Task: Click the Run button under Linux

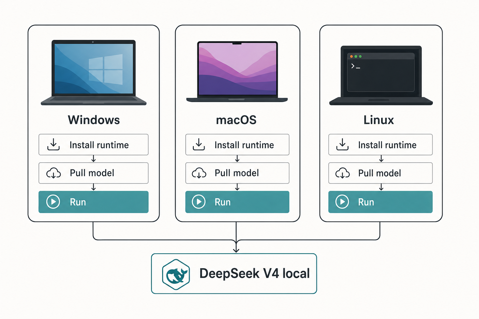Action: coord(380,202)
